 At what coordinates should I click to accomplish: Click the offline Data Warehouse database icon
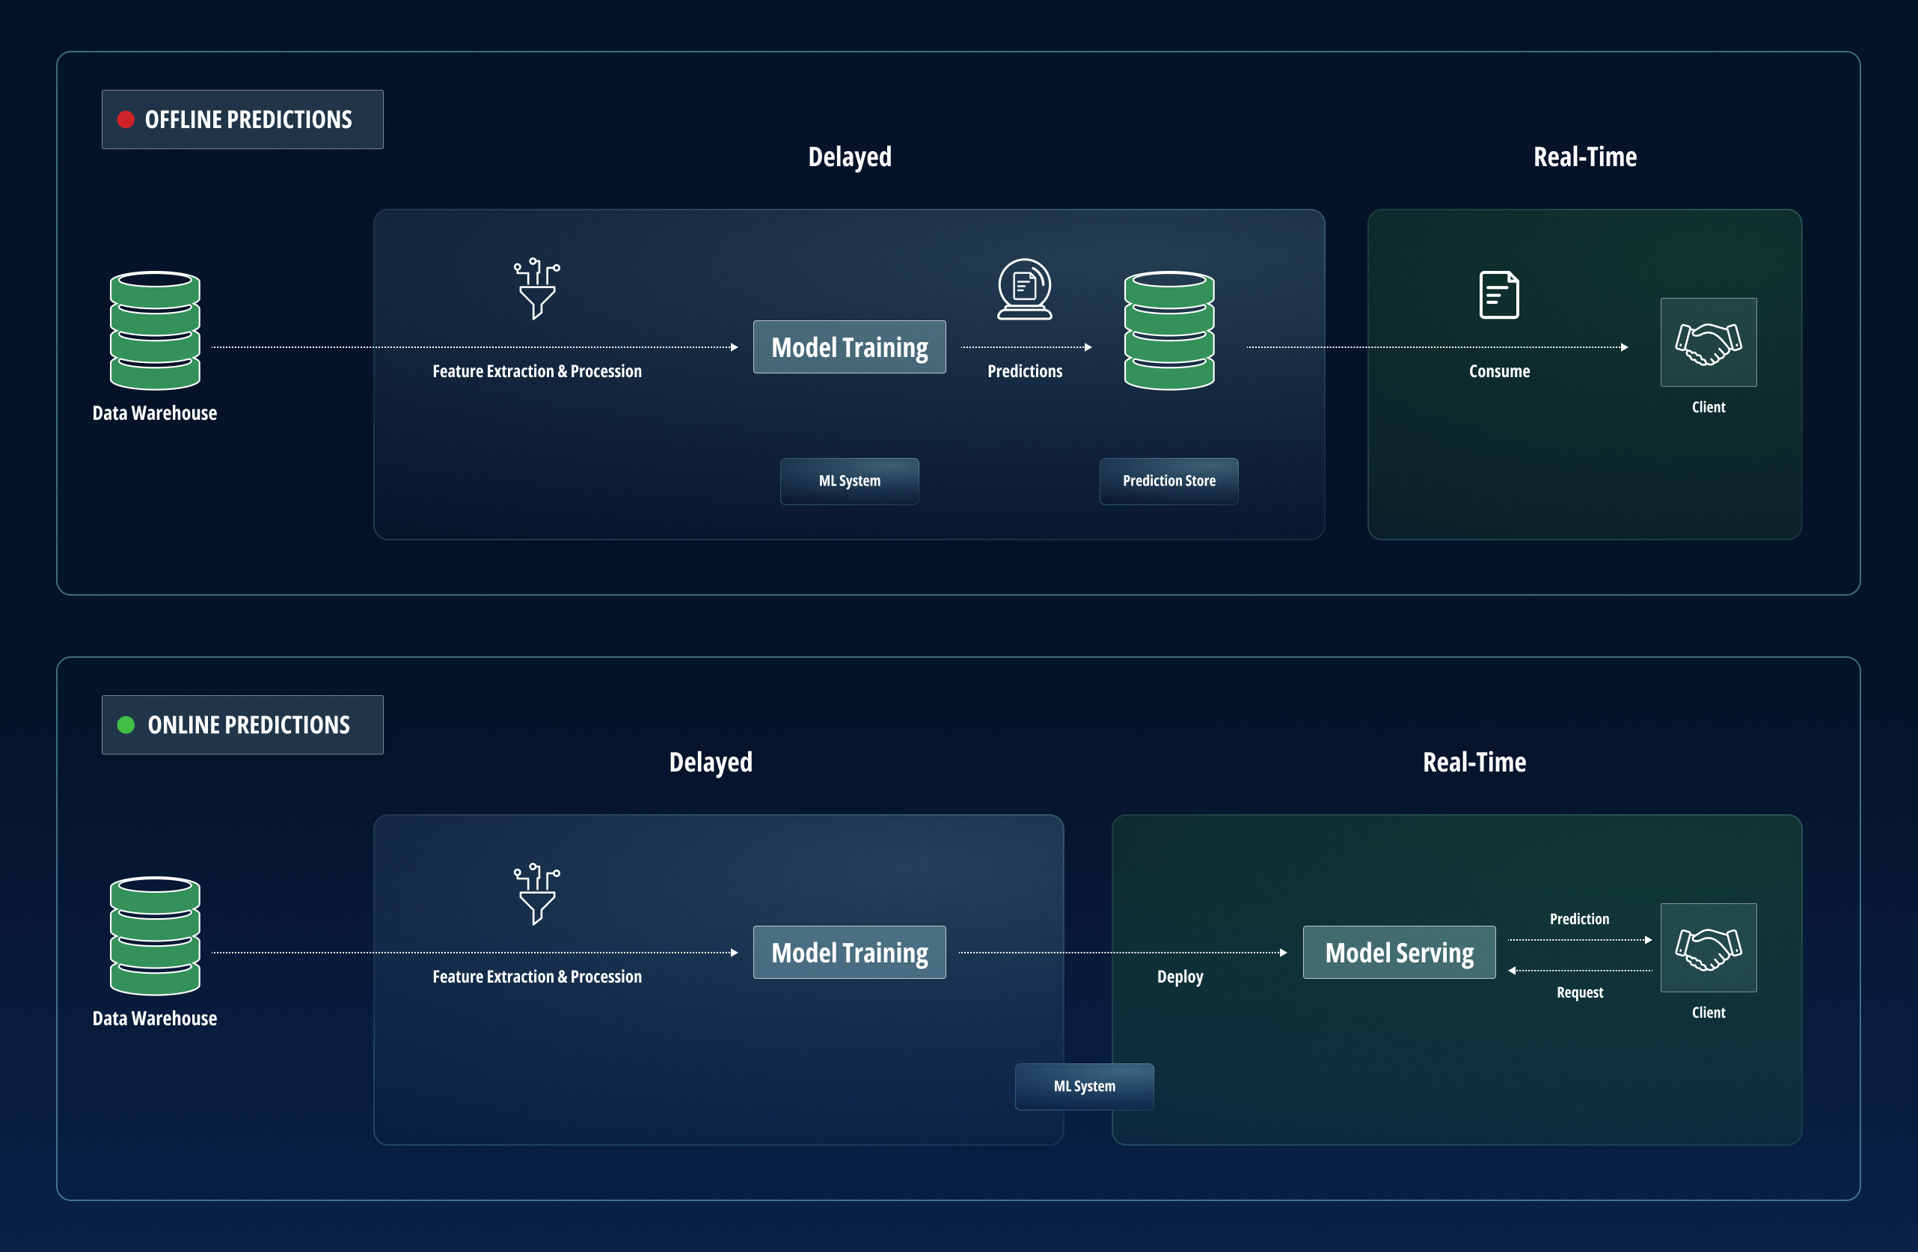[x=155, y=331]
